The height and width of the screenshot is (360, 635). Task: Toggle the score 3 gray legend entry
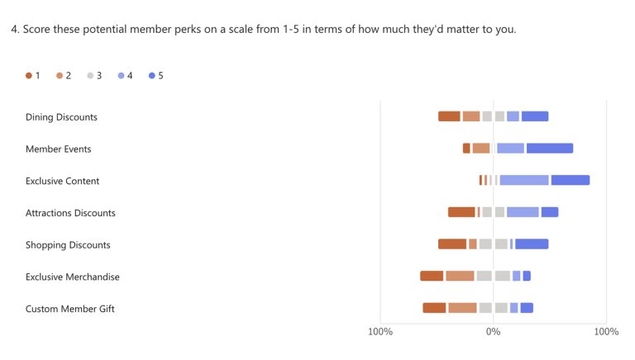point(90,76)
